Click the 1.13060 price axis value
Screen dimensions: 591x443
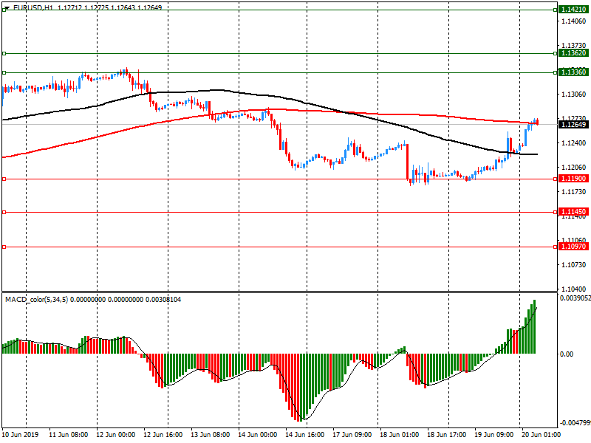click(574, 95)
